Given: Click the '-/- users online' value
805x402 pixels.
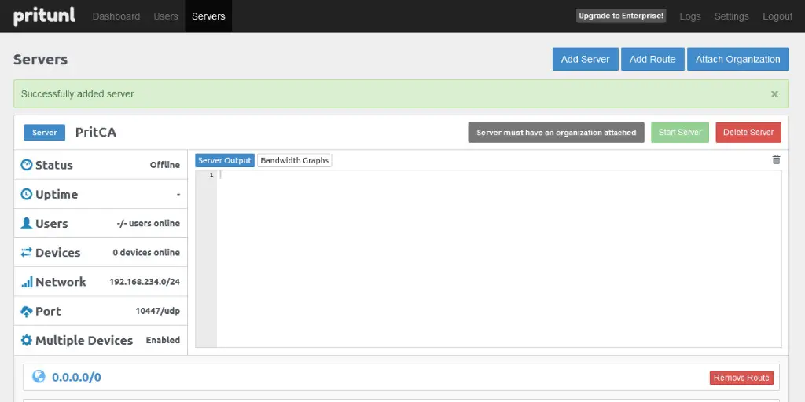Looking at the screenshot, I should (x=149, y=223).
